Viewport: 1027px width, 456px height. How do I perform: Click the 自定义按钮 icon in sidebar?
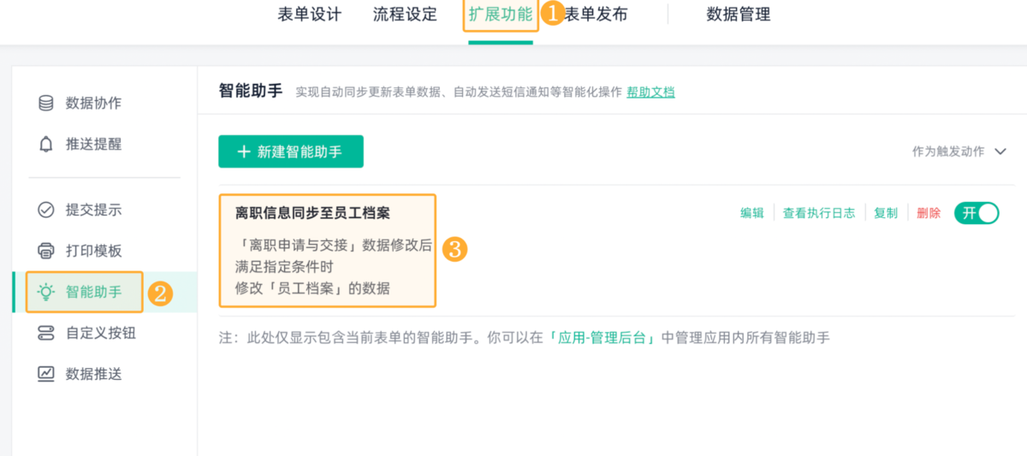click(x=46, y=333)
